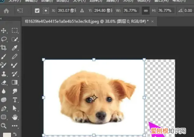Select the Mixer Brush tool
The image size is (194, 137).
coord(14,65)
